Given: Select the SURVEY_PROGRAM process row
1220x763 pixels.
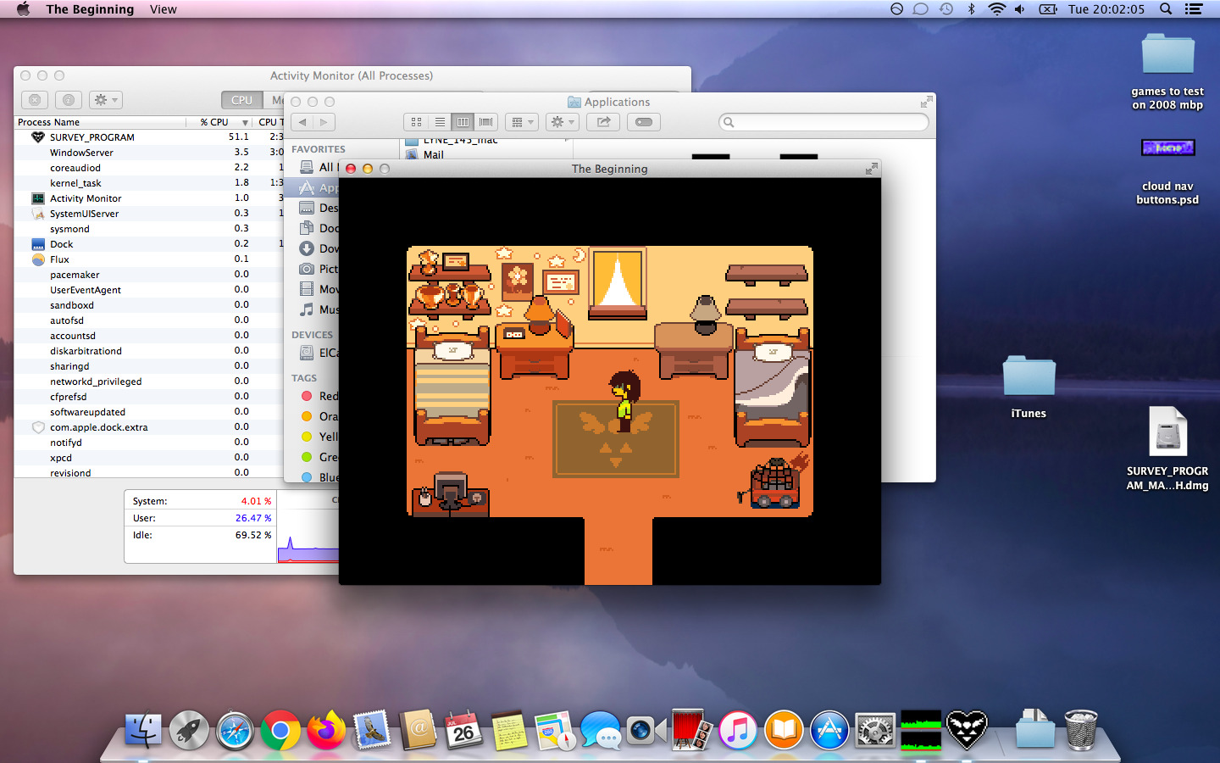Looking at the screenshot, I should 91,137.
